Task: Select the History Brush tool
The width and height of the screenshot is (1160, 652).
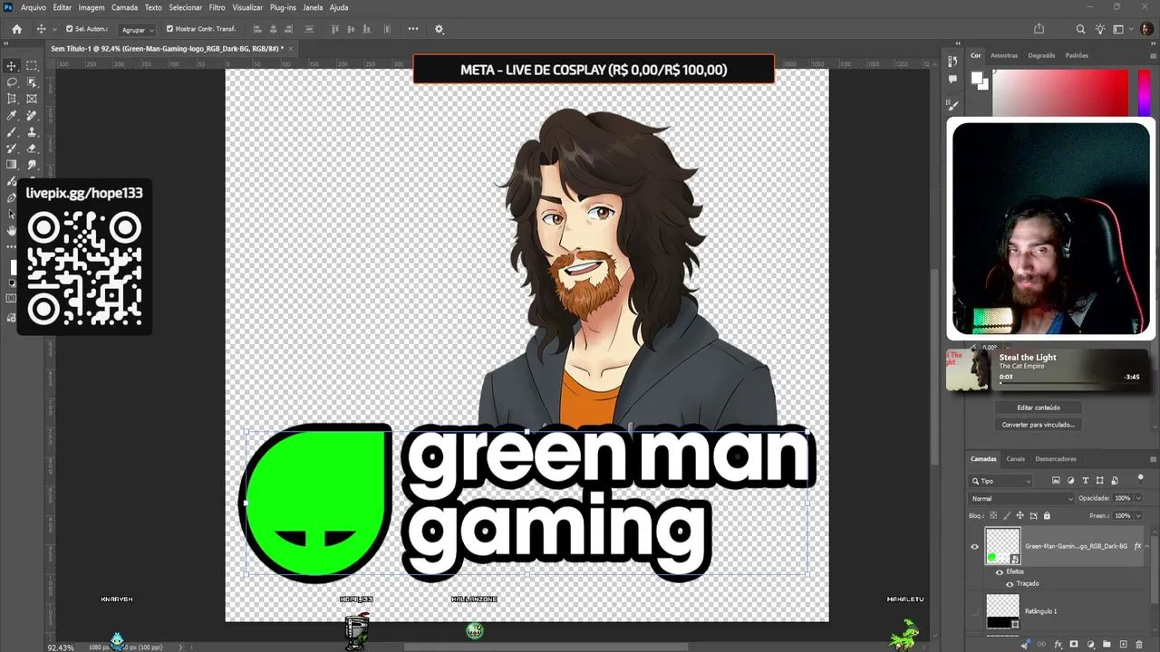Action: [12, 149]
